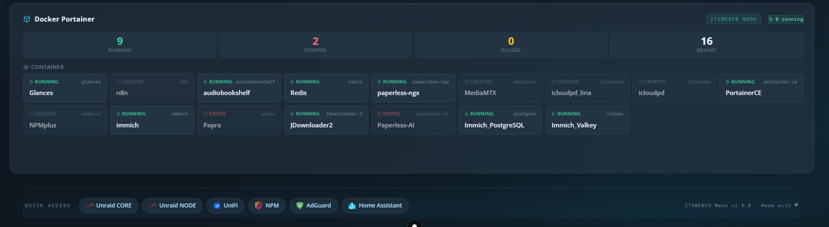
Task: Click the jdownloader-2 image label
Action: (x=344, y=114)
